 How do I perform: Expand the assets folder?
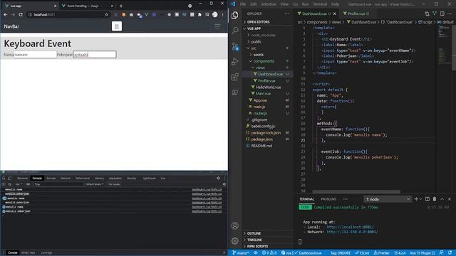[267, 55]
